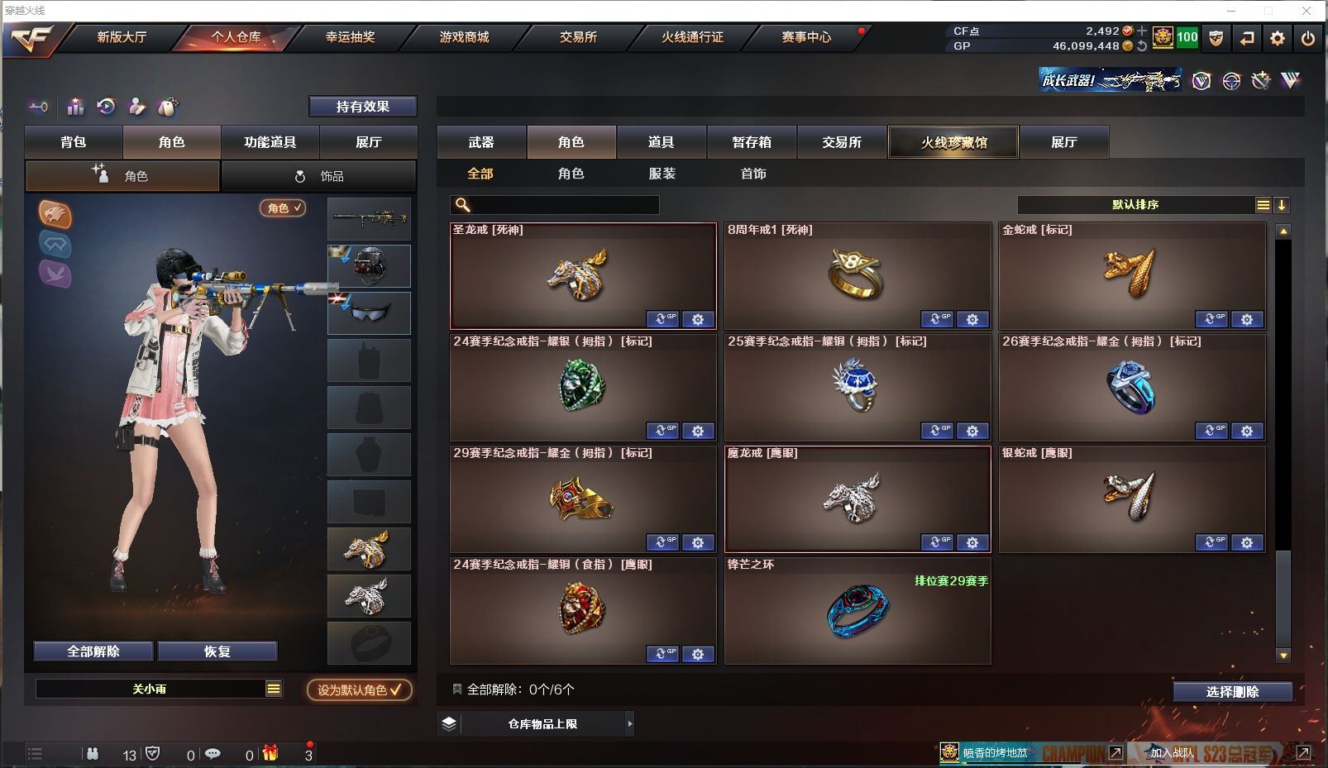Click the 全部解除 button

tap(93, 651)
